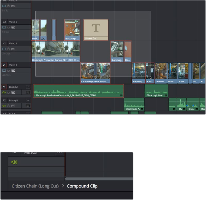Disable the Video 1 track
The width and height of the screenshot is (206, 200).
click(x=4, y=70)
